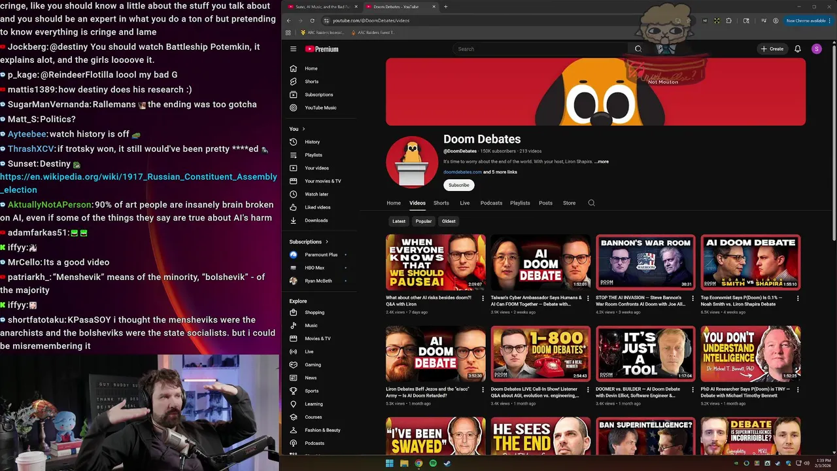Open options menu for Steve Bannon's War Room video

[x=693, y=298]
